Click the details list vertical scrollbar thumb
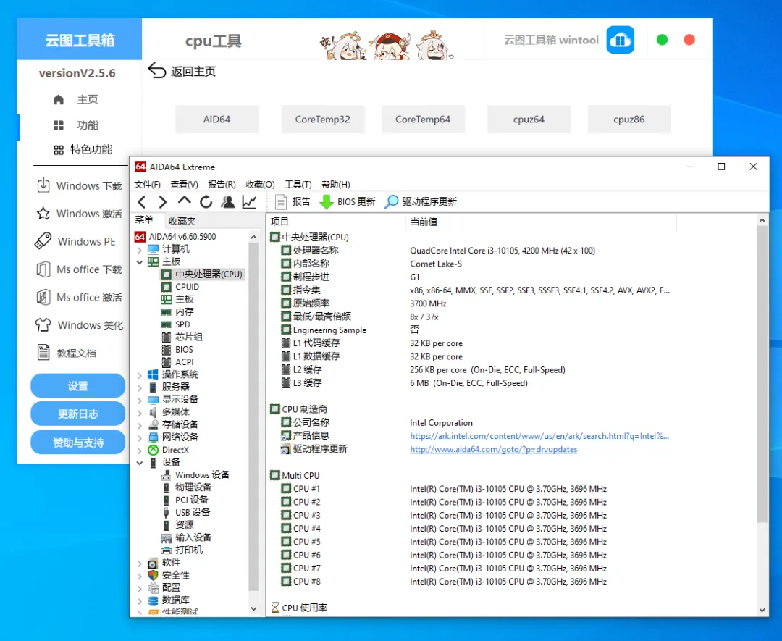 click(x=762, y=374)
